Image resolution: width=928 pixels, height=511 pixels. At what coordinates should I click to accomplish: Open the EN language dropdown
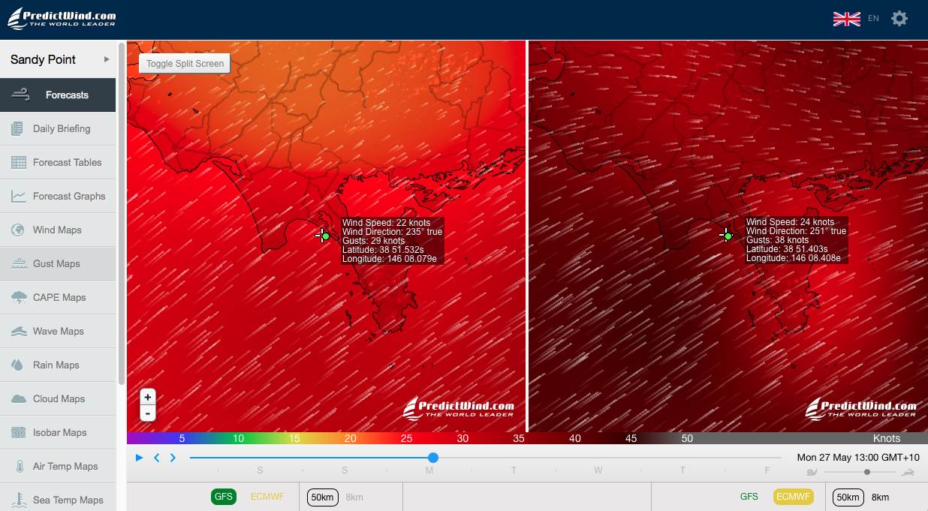pyautogui.click(x=873, y=19)
